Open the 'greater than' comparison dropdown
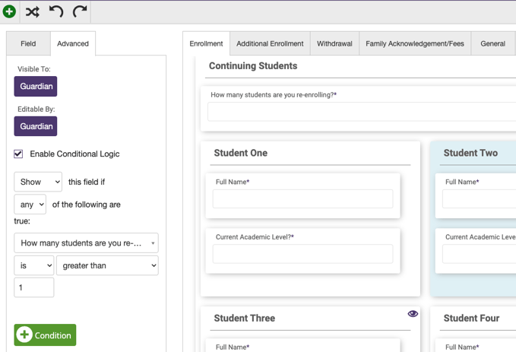This screenshot has width=516, height=352. (x=107, y=265)
